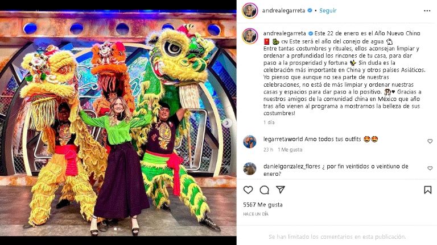Like danielgonzalez_flores's comment
Image resolution: width=437 pixels, height=245 pixels.
tap(430, 168)
